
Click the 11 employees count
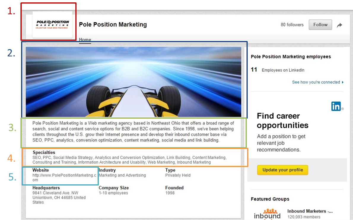[x=254, y=70]
